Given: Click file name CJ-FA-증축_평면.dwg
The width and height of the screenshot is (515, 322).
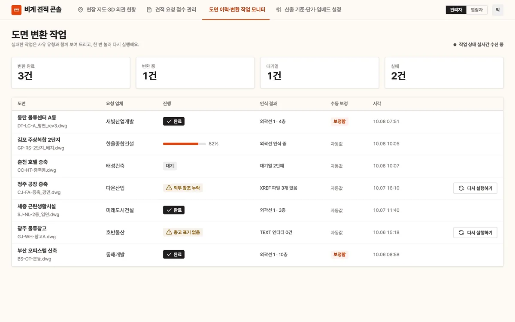Looking at the screenshot, I should pyautogui.click(x=39, y=192).
